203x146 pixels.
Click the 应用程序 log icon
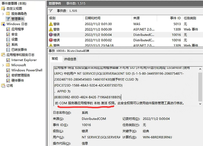8,29
